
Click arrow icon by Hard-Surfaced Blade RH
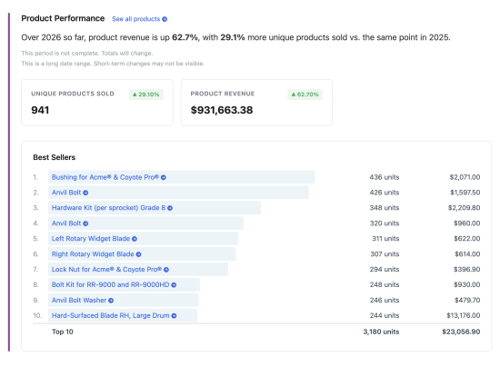pos(174,316)
